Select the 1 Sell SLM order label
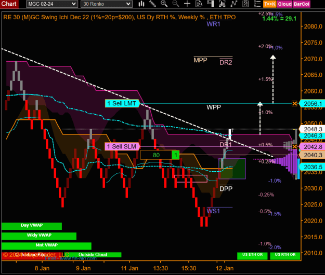This screenshot has height=275, width=325. (122, 147)
